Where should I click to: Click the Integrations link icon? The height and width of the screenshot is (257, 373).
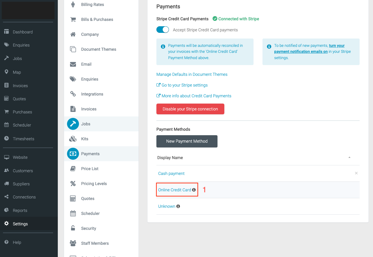coord(73,94)
